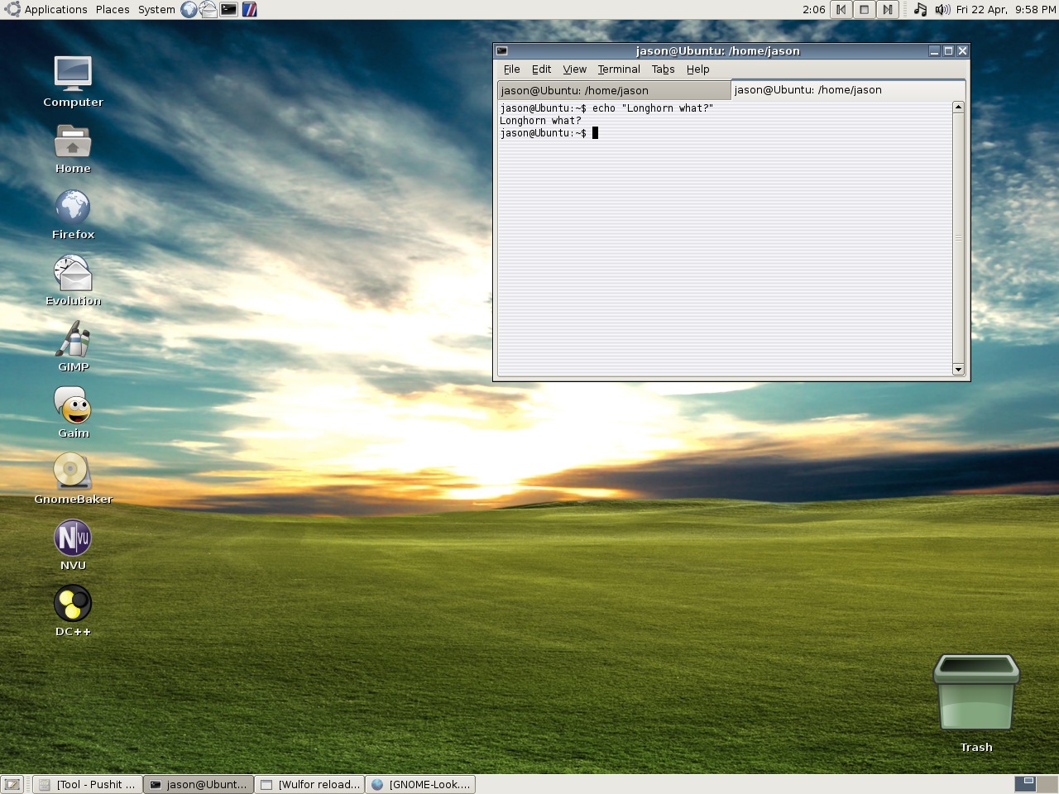Viewport: 1059px width, 794px height.
Task: Click the Show Desktop button in bottom panel
Action: (x=12, y=785)
